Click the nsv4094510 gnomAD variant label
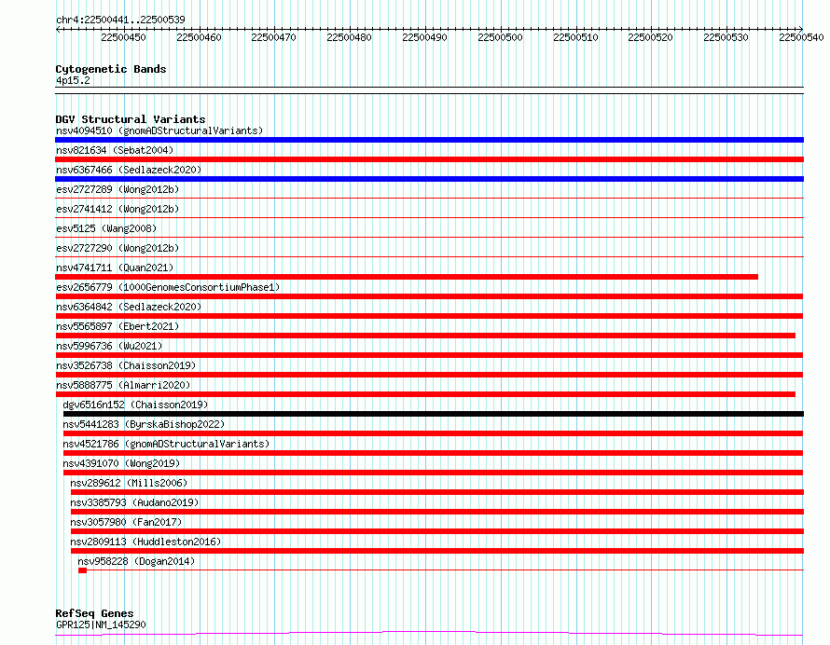Viewport: 830px width, 645px height. tap(159, 130)
